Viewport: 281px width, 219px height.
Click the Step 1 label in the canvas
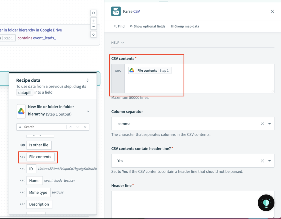(x=9, y=38)
